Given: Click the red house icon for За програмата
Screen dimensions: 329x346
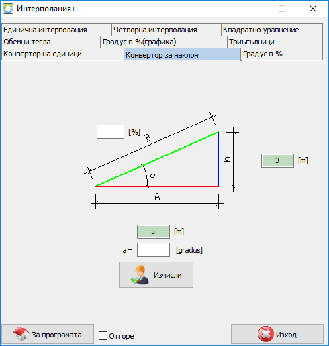Looking at the screenshot, I should [x=21, y=334].
